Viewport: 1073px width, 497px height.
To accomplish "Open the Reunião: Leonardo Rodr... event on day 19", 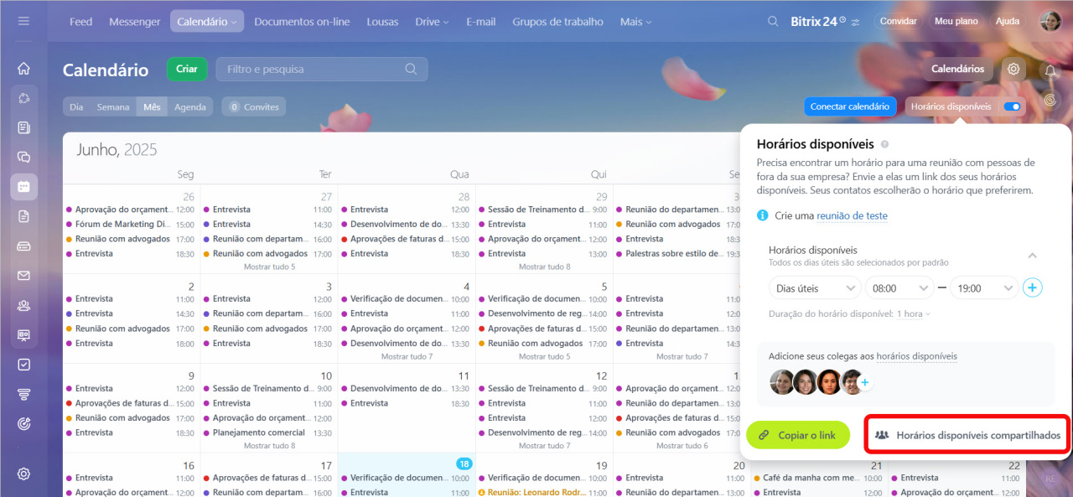I will (542, 493).
